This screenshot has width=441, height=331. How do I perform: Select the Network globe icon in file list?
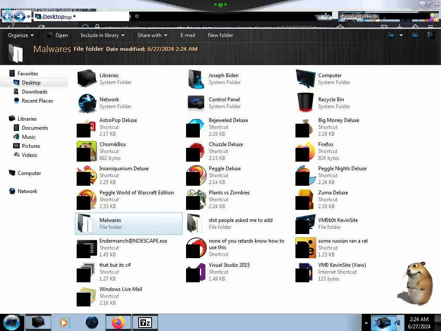pyautogui.click(x=87, y=103)
